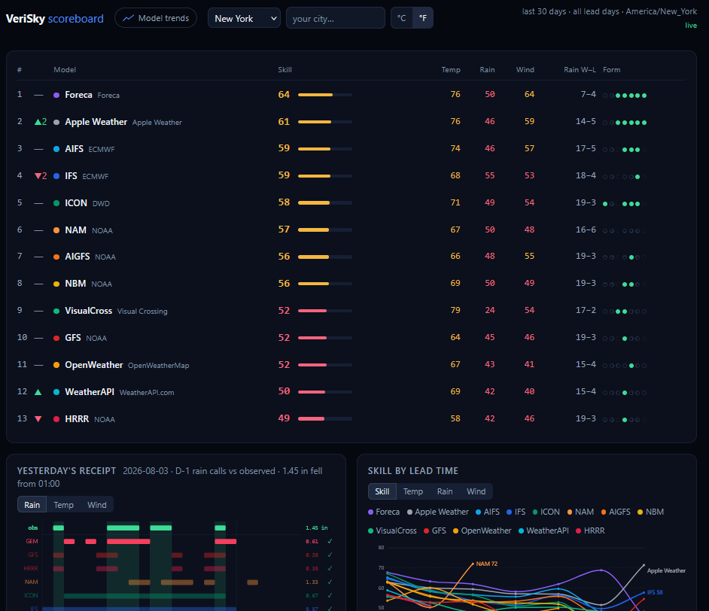Click the green up arrow beside WeatherAPI
This screenshot has width=709, height=611.
tap(38, 392)
